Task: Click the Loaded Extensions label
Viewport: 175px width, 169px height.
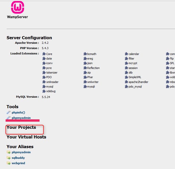Action: tap(25, 53)
